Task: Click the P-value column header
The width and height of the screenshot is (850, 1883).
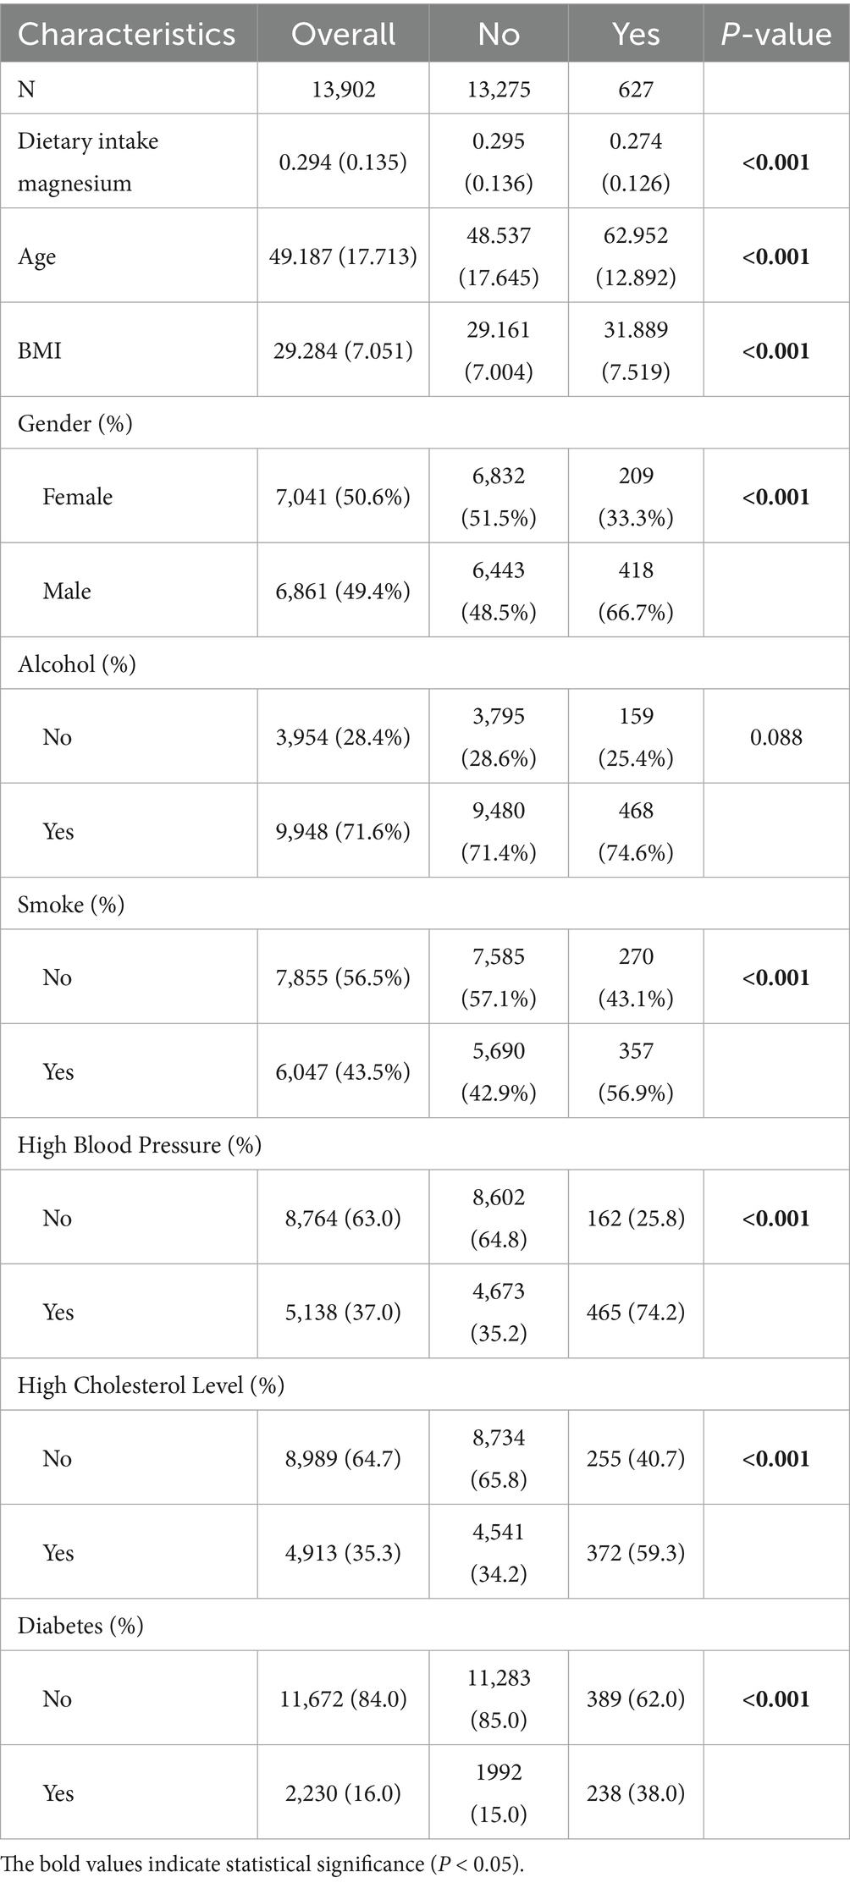Action: pos(775,34)
